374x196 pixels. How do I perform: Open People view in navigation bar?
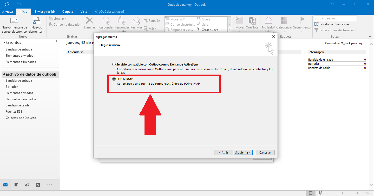27,185
